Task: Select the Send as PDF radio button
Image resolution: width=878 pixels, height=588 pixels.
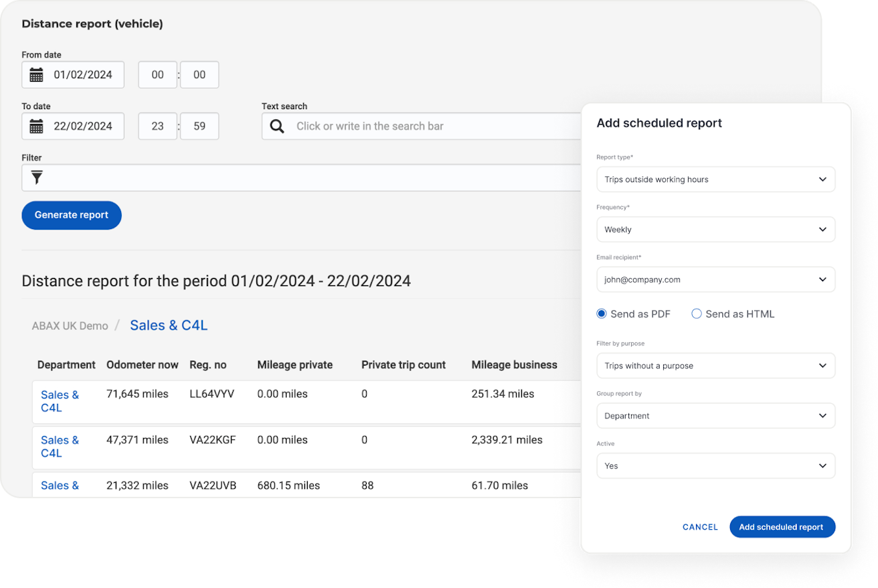Action: (602, 313)
